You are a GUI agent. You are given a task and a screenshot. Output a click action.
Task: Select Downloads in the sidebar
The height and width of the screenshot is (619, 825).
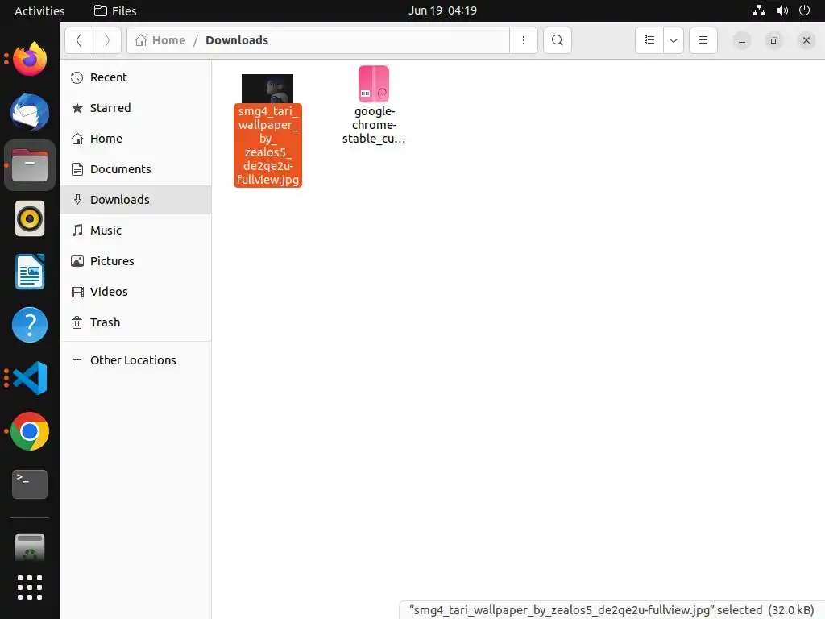click(135, 200)
